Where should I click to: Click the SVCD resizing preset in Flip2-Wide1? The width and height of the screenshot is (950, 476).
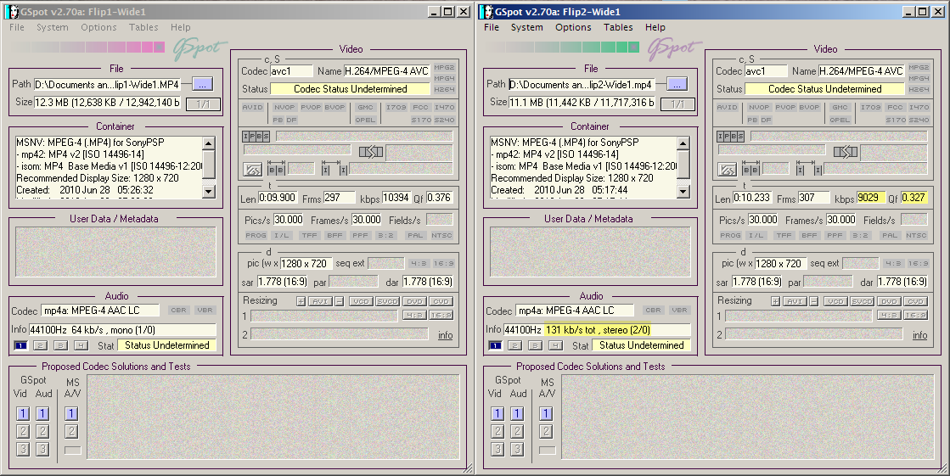862,301
